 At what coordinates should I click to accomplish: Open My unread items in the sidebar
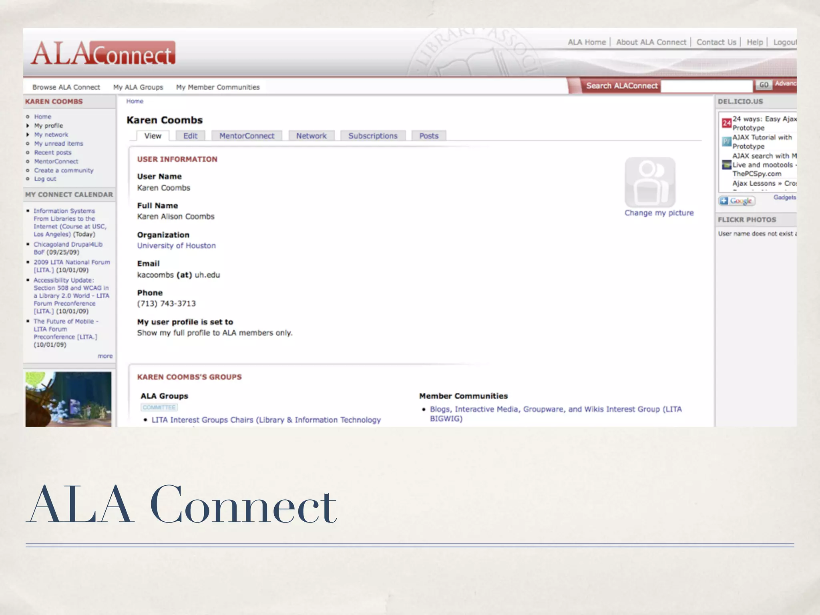tap(58, 144)
